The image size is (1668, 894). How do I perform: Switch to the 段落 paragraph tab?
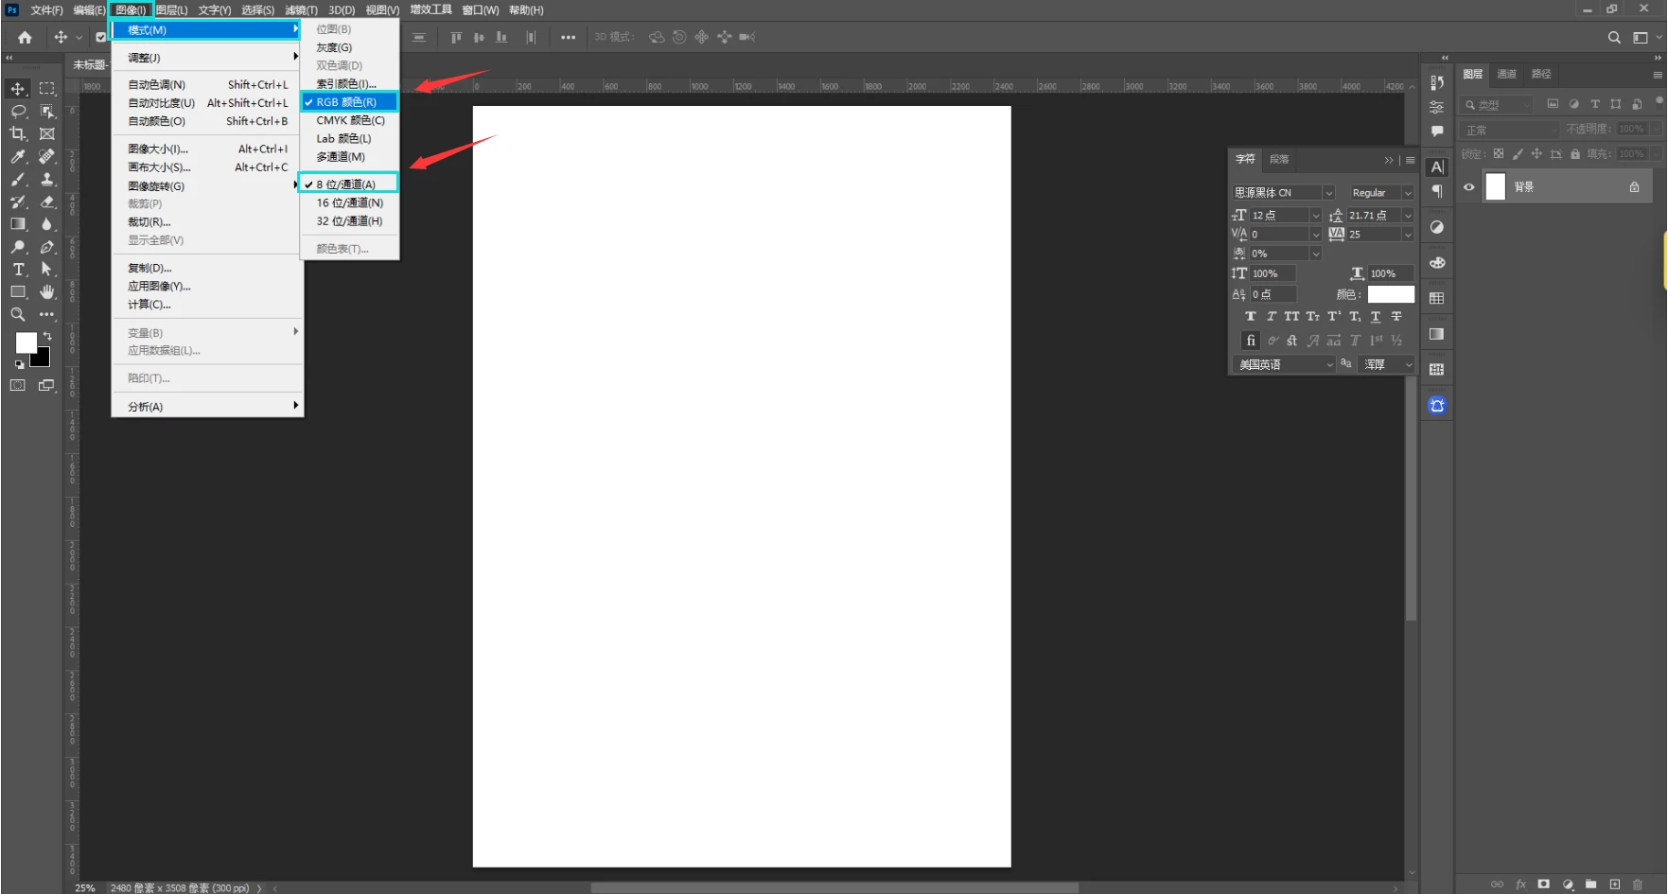pyautogui.click(x=1279, y=160)
